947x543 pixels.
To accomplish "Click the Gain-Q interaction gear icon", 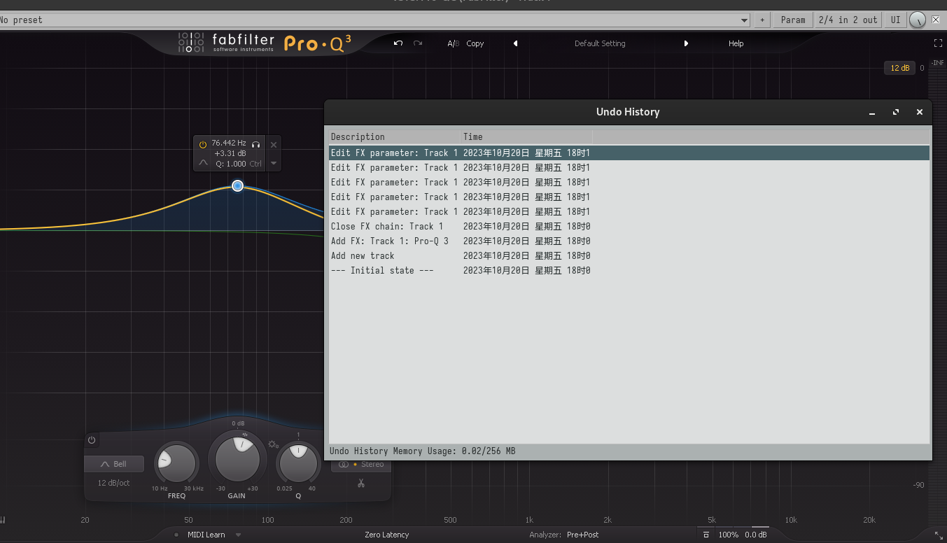I will 273,444.
